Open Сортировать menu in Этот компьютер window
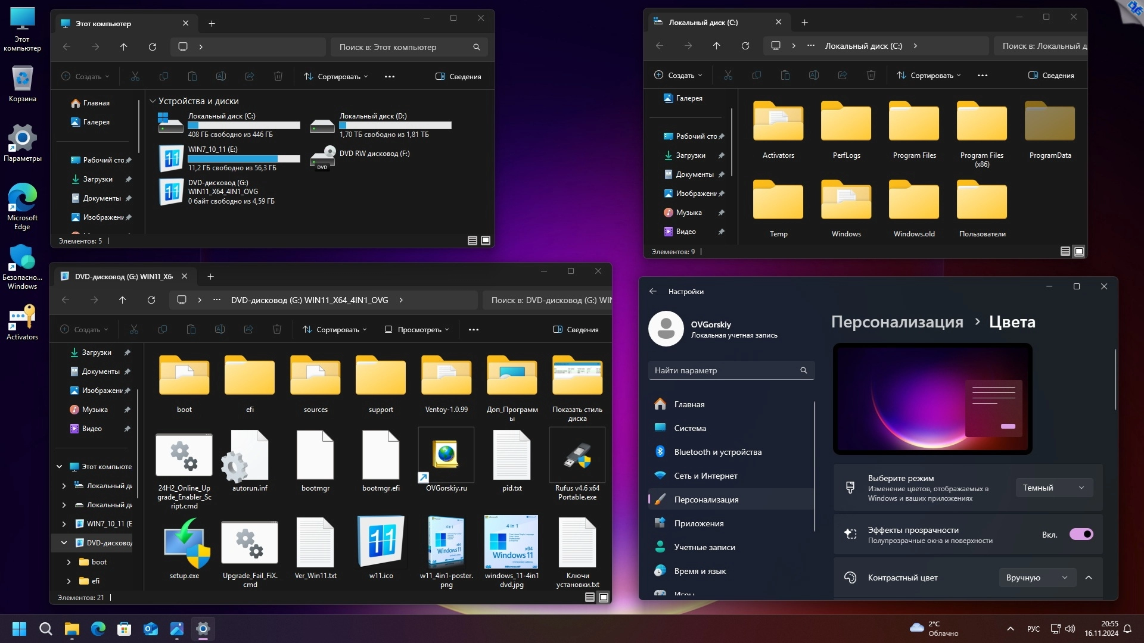Viewport: 1144px width, 643px height. pyautogui.click(x=336, y=77)
